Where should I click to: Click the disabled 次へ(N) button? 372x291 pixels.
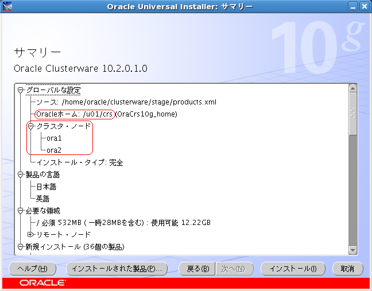point(235,269)
